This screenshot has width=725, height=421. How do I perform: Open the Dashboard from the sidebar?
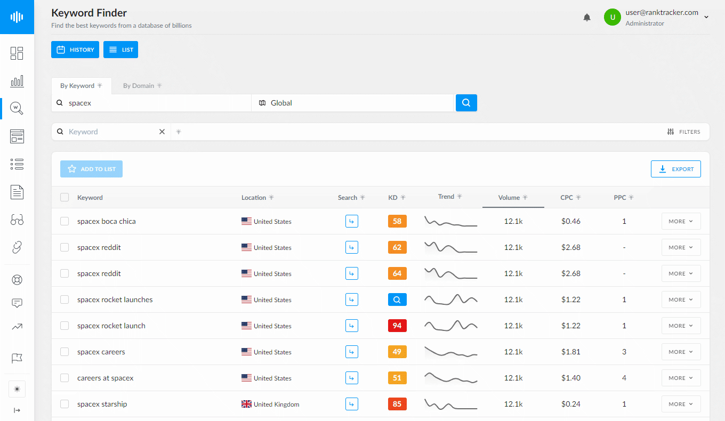point(17,53)
